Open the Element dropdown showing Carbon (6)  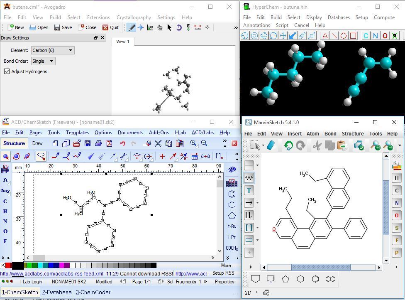pyautogui.click(x=53, y=50)
